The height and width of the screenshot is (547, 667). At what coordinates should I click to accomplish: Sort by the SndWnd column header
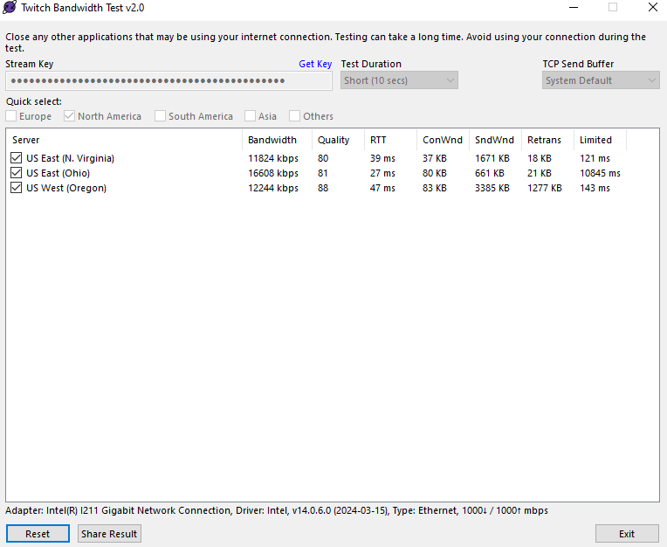[495, 140]
